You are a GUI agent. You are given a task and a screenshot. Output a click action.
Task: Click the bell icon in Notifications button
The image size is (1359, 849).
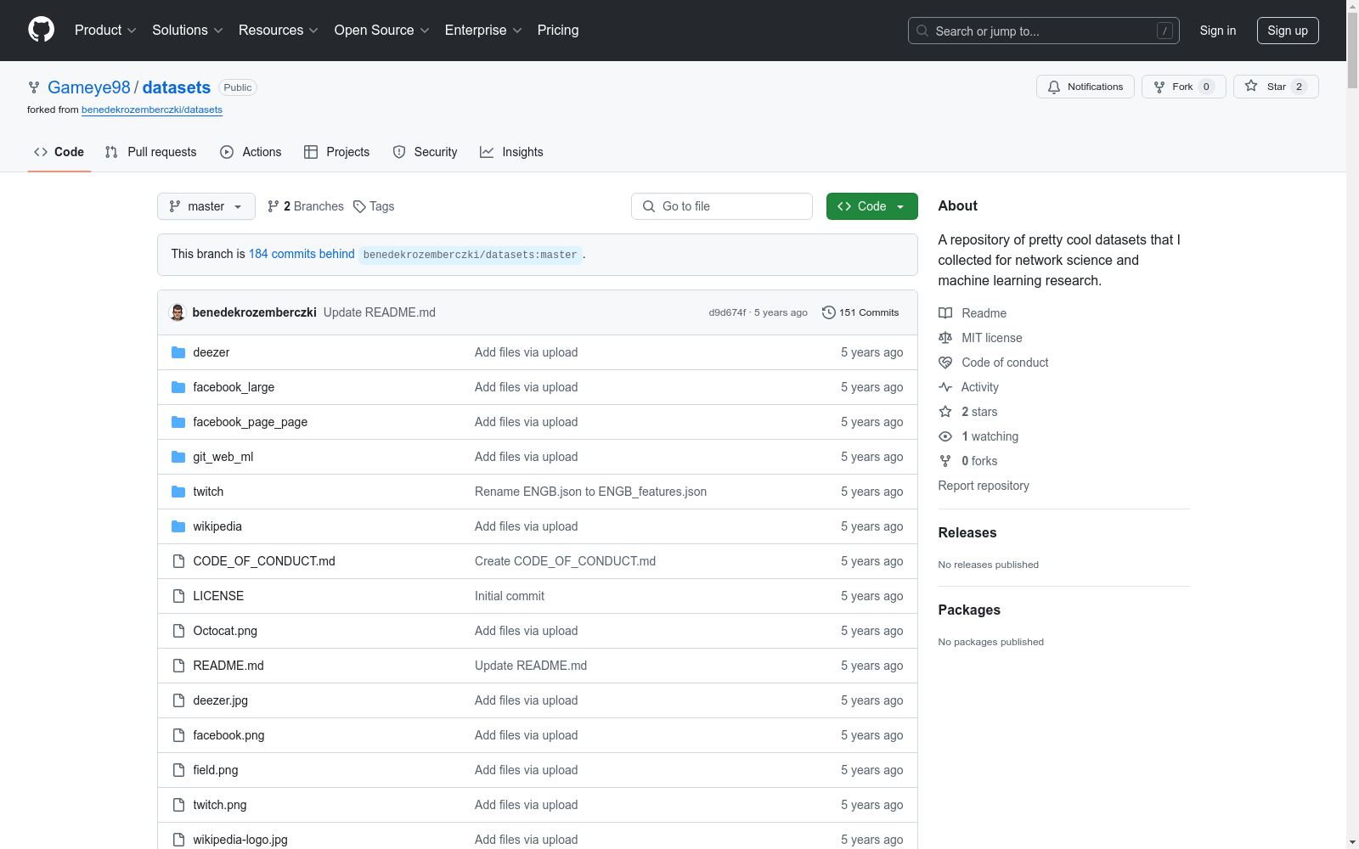(x=1054, y=87)
